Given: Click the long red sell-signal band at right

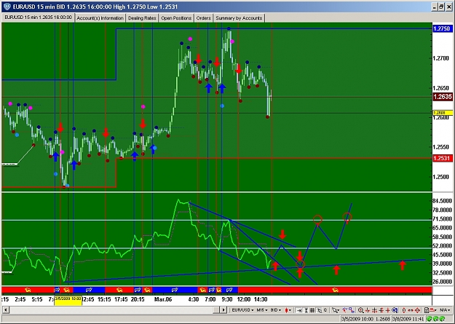Looking at the screenshot, I should pyautogui.click(x=335, y=290).
